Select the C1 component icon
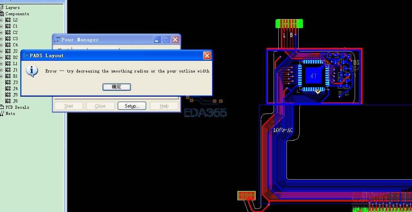Screen dimensions: 412x212 [x=8, y=26]
